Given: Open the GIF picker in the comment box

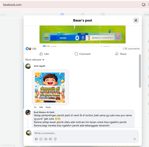Looking at the screenshot, I should (50, 139).
